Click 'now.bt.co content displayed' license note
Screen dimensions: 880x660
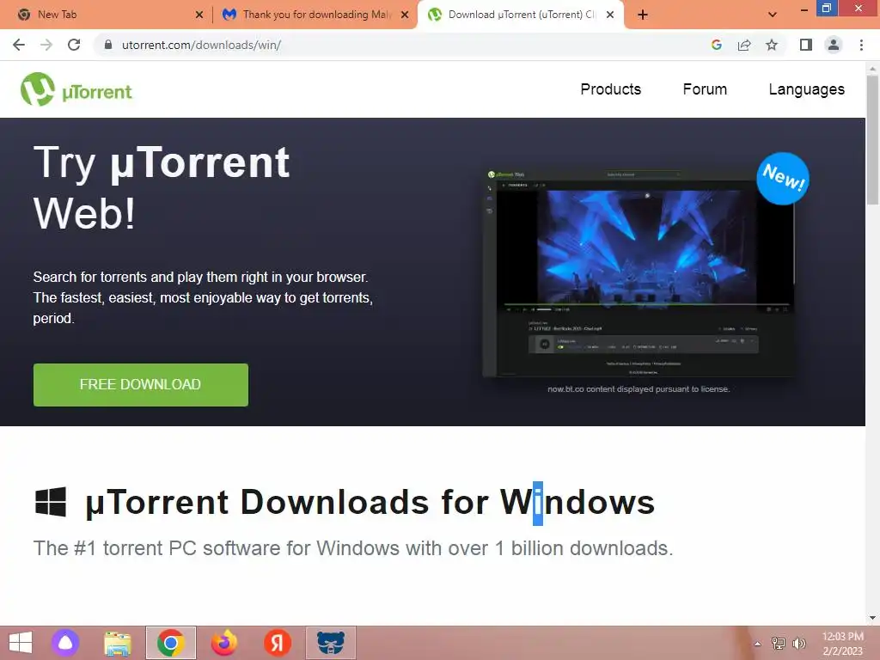coord(639,389)
